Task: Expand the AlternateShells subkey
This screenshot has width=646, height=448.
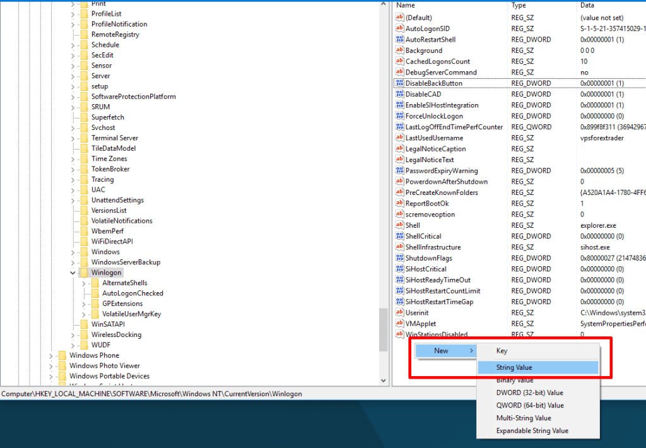Action: pos(84,283)
